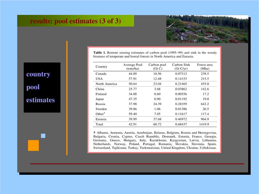Click the Total forest area value 1419.9
Viewport: 259px width, 194px height.
click(x=204, y=124)
